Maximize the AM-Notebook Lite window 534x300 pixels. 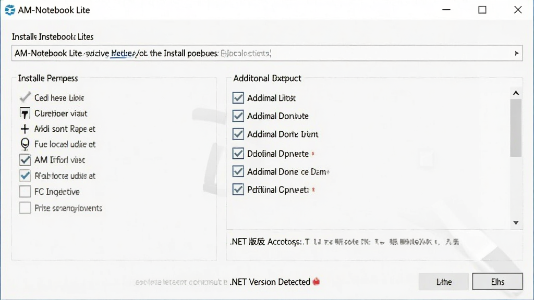(x=482, y=10)
